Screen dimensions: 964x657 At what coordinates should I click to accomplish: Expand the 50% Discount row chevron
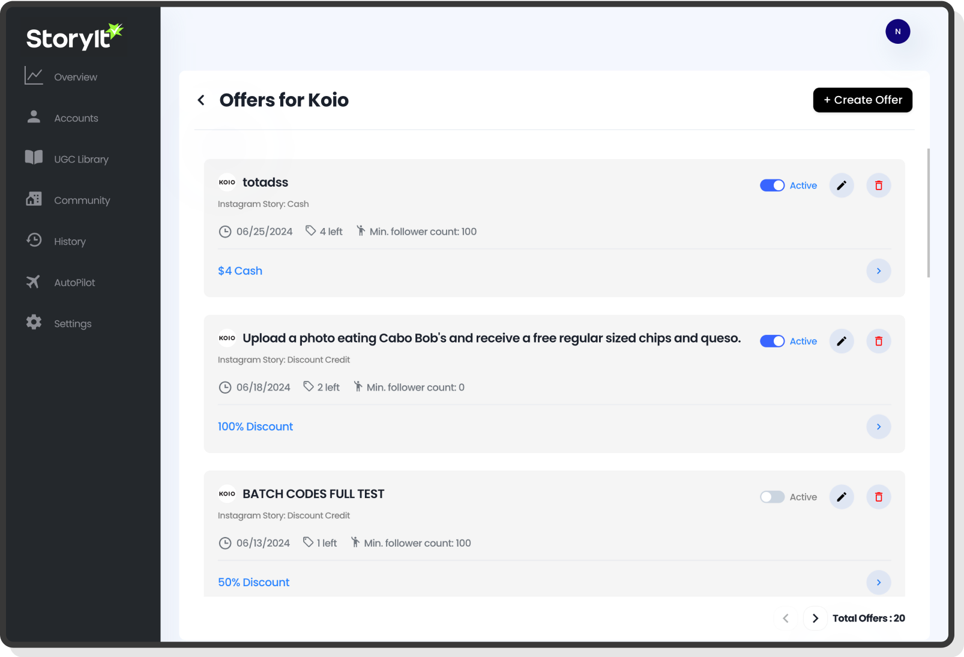point(878,582)
